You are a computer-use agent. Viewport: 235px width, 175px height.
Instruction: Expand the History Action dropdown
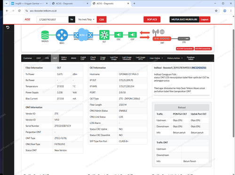(175, 58)
